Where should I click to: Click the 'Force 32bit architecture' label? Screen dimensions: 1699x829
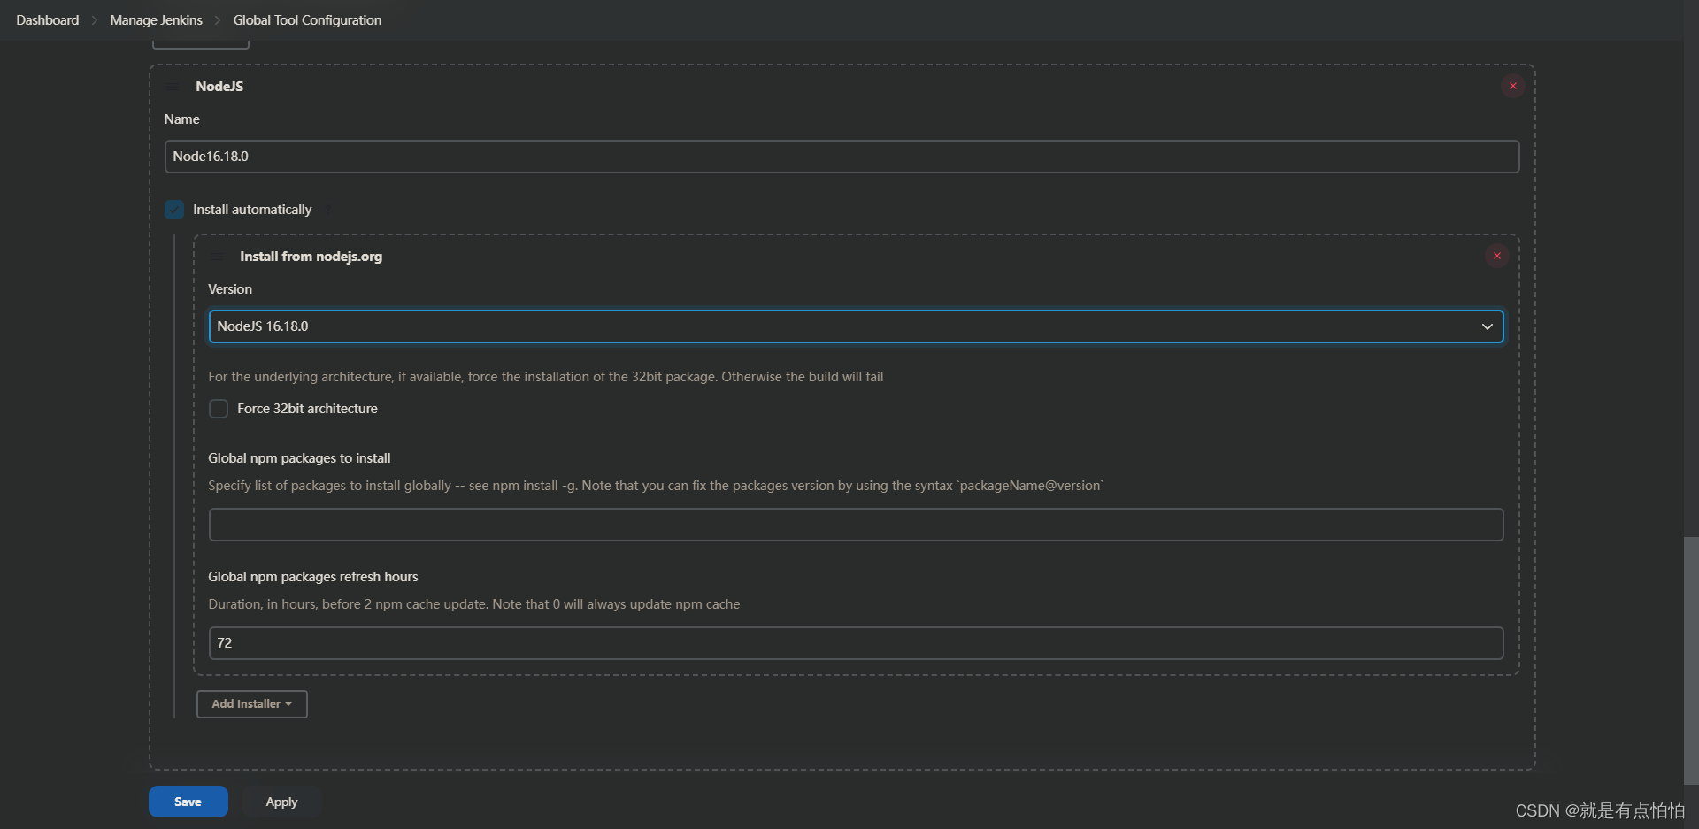click(307, 409)
